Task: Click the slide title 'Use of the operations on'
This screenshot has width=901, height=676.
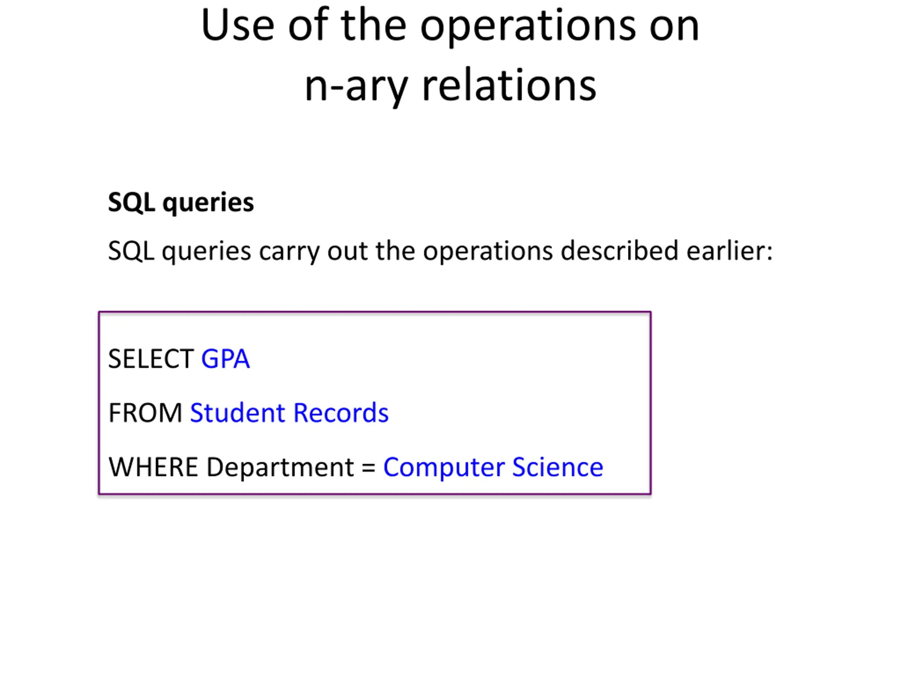Action: pyautogui.click(x=450, y=26)
